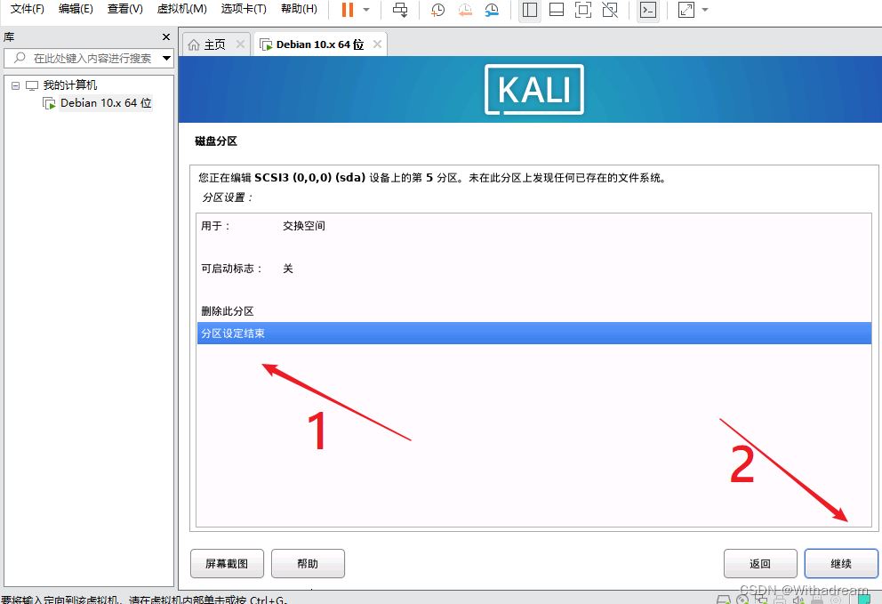Screen dimensions: 882x604
Task: Close the Debian 10.x 64 位 tab
Action: (378, 44)
